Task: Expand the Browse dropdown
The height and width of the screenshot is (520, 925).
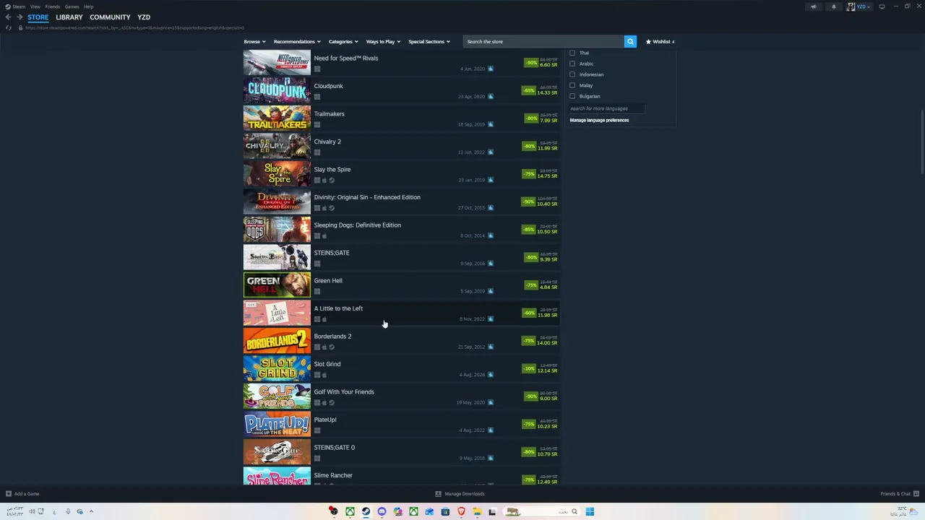Action: (254, 42)
